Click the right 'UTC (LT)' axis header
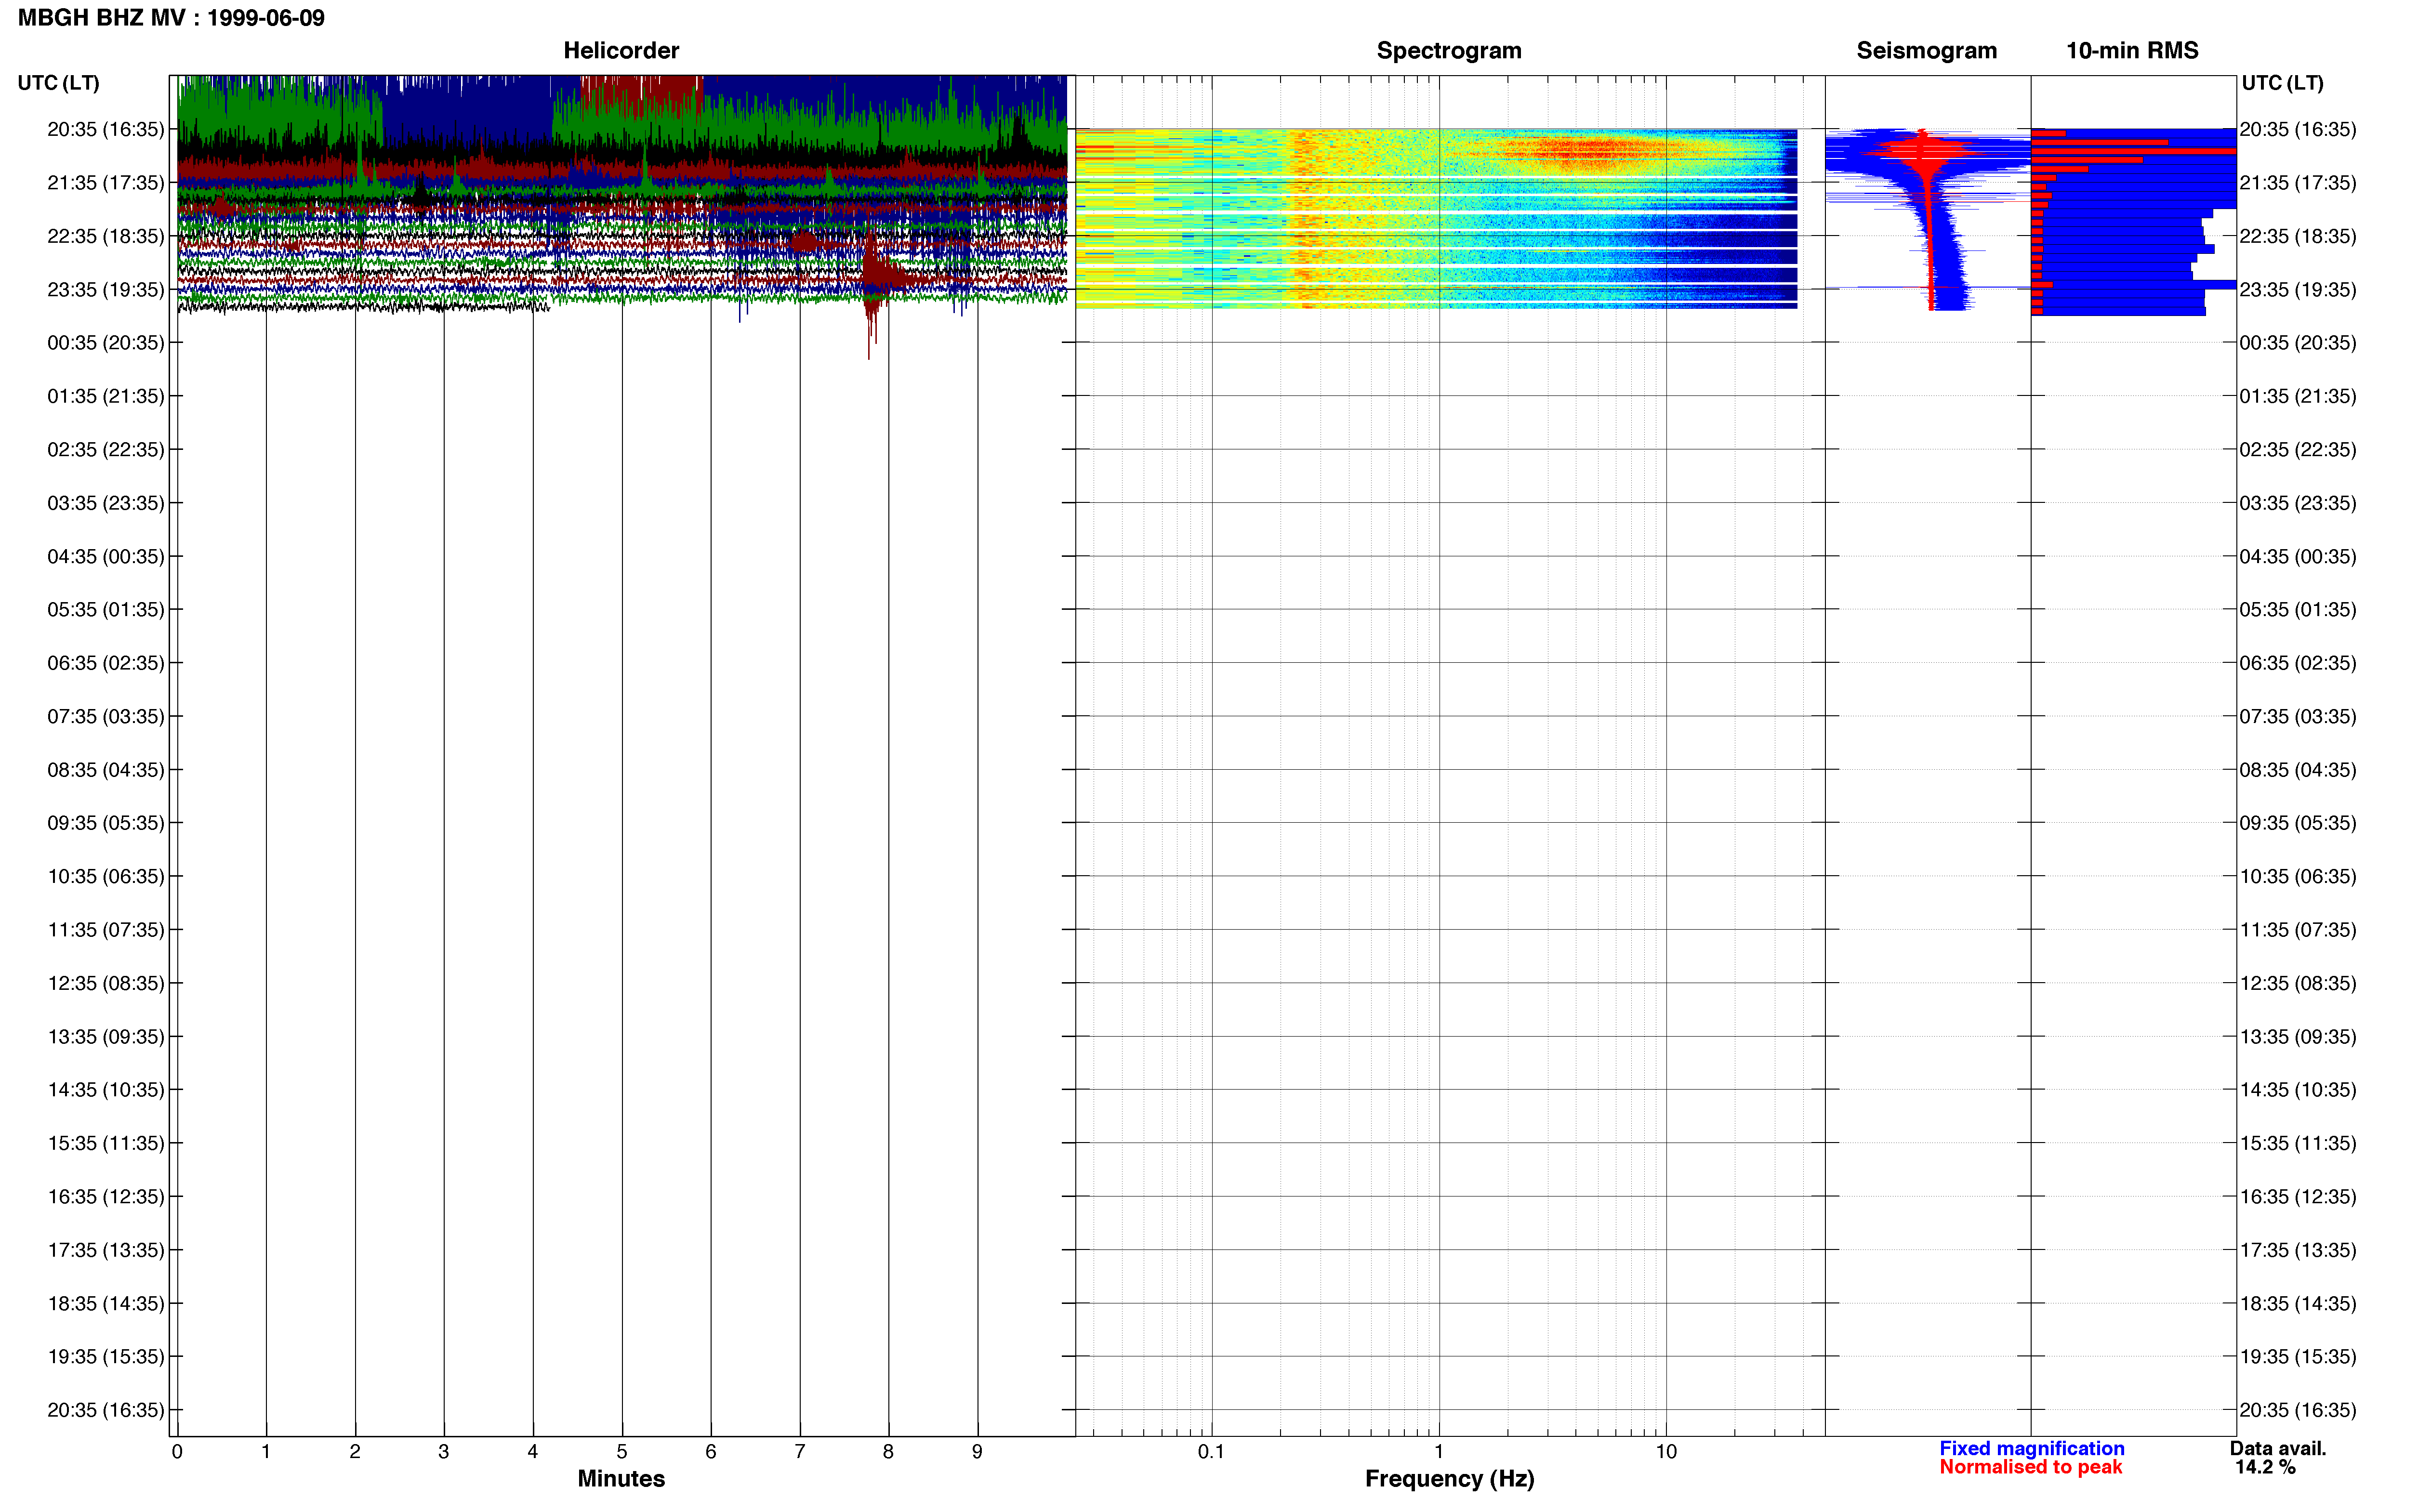Screen dimensions: 2418x1512 click(2282, 83)
